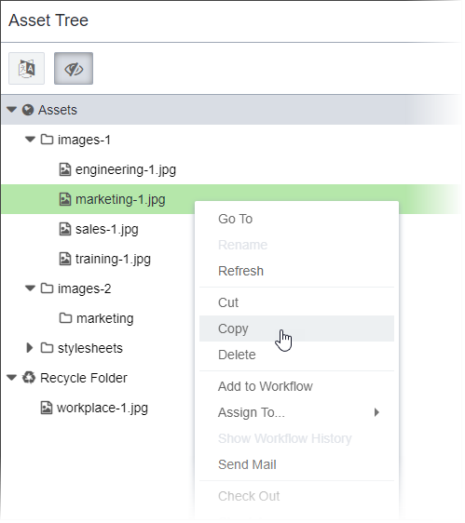Click image icon of training-1.jpg
Screen dimensions: 465x523
pos(65,259)
